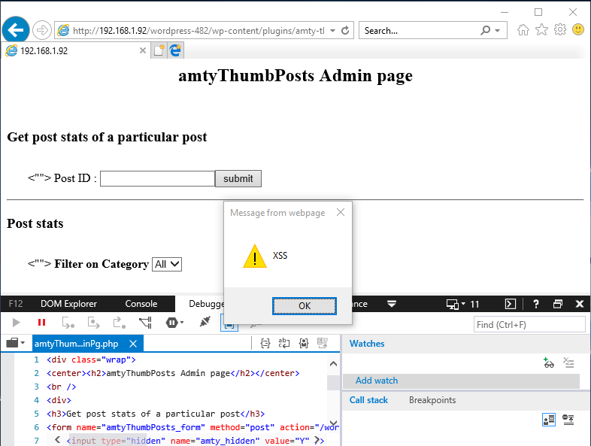This screenshot has height=446, width=591.
Task: Open the exception behavior stop-sign dropdown
Action: (x=174, y=323)
